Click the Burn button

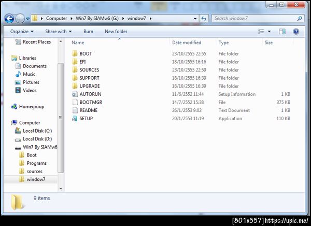click(x=88, y=32)
